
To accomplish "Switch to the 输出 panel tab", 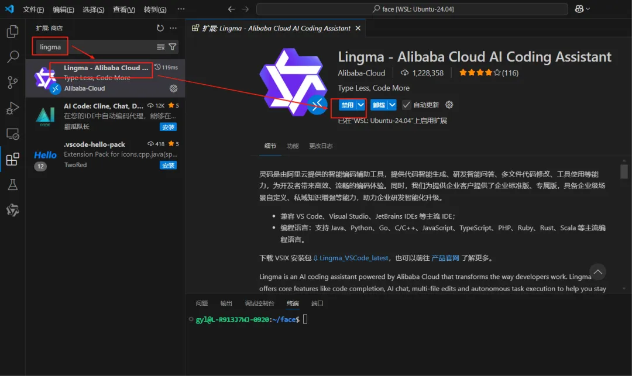I will (226, 303).
